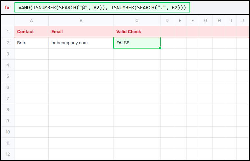Select the cell containing Bob
Viewport: 250px width, 161px height.
31,43
